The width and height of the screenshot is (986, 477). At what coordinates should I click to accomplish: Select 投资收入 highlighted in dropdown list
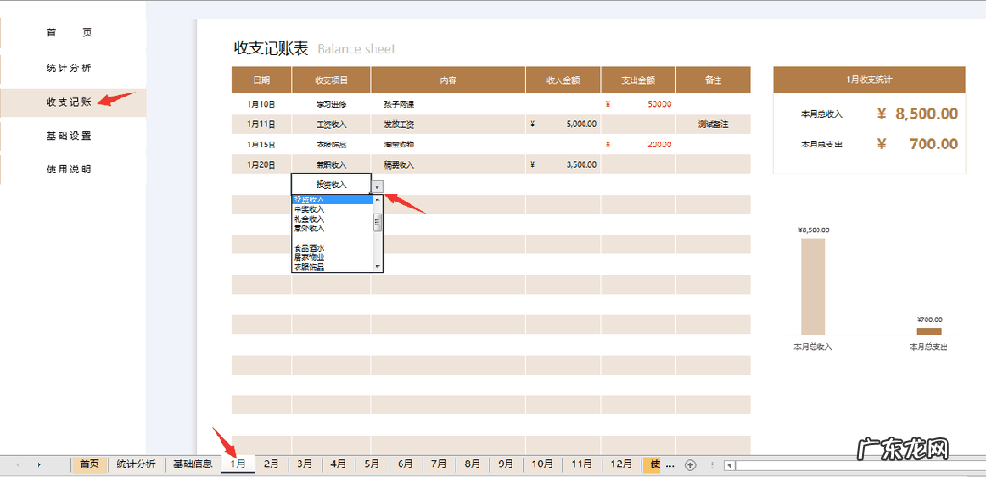point(332,199)
